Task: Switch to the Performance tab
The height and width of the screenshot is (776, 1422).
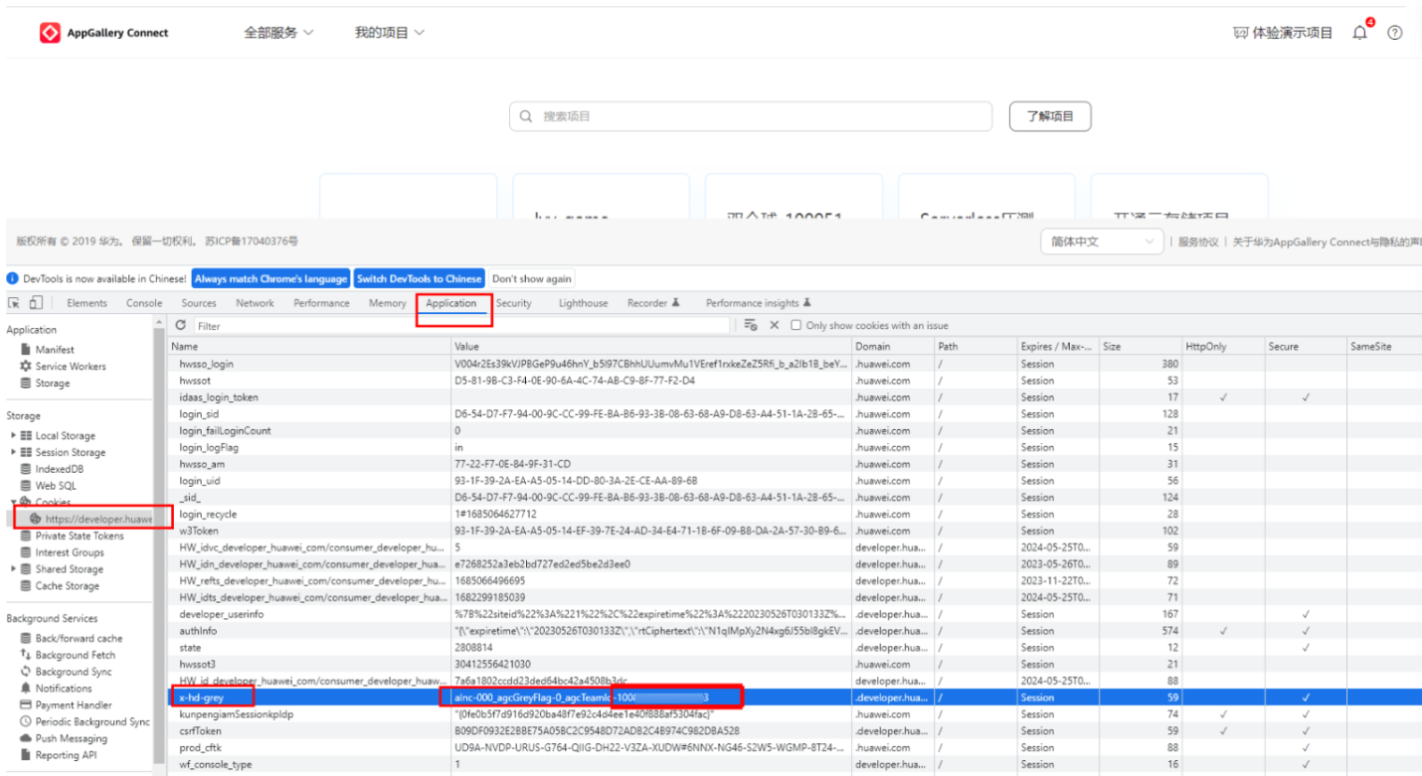Action: click(321, 303)
